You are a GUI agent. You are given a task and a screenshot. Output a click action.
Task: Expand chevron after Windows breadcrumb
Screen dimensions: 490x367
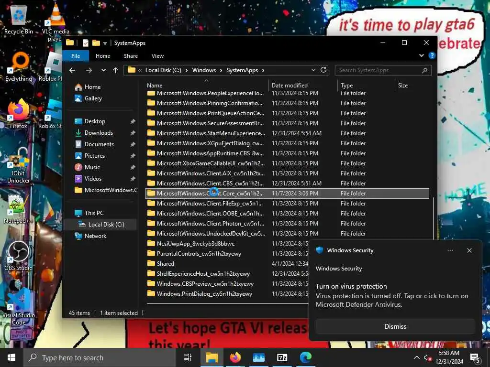pyautogui.click(x=221, y=70)
